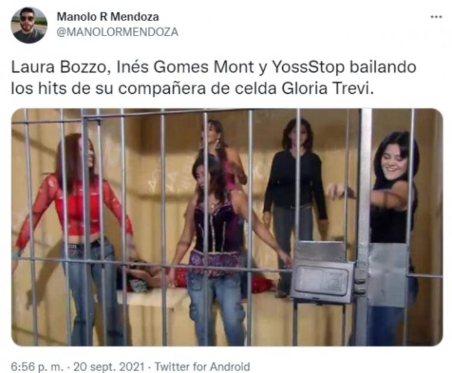Click the Twitter for Android source label
This screenshot has width=452, height=373.
click(x=202, y=366)
